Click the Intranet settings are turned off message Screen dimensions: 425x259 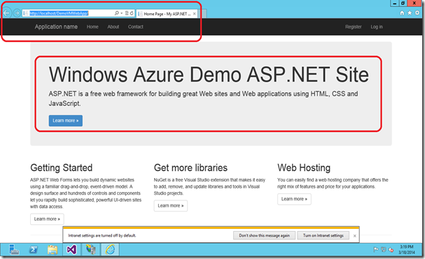(x=102, y=235)
